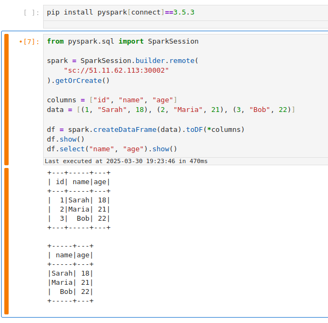The height and width of the screenshot is (323, 328).
Task: Place cursor on the SparkSession import line
Action: [122, 41]
